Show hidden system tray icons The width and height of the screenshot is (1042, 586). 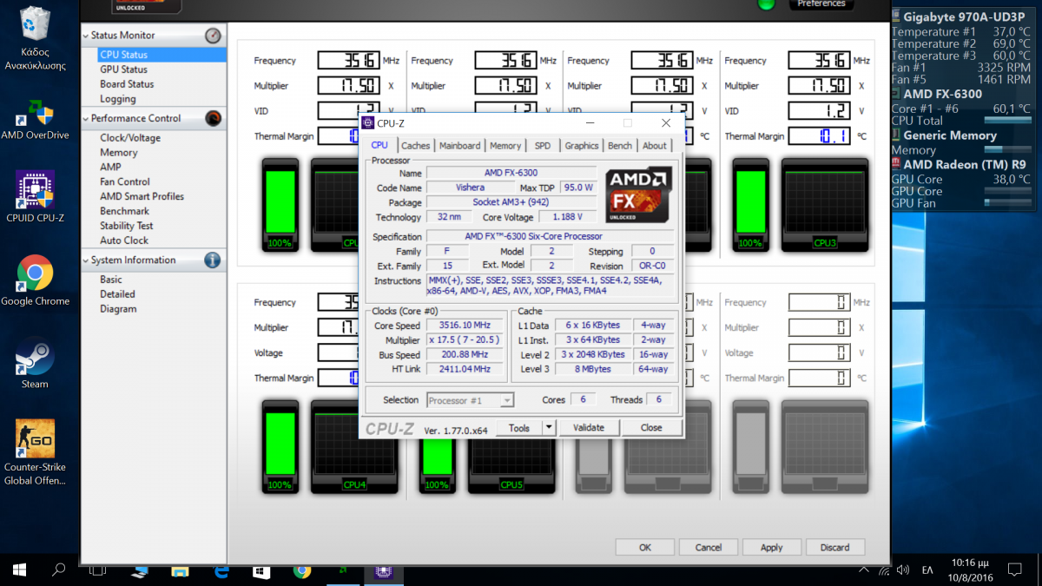tap(863, 570)
